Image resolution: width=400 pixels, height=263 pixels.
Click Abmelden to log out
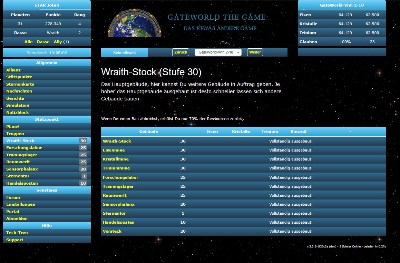coord(17,218)
